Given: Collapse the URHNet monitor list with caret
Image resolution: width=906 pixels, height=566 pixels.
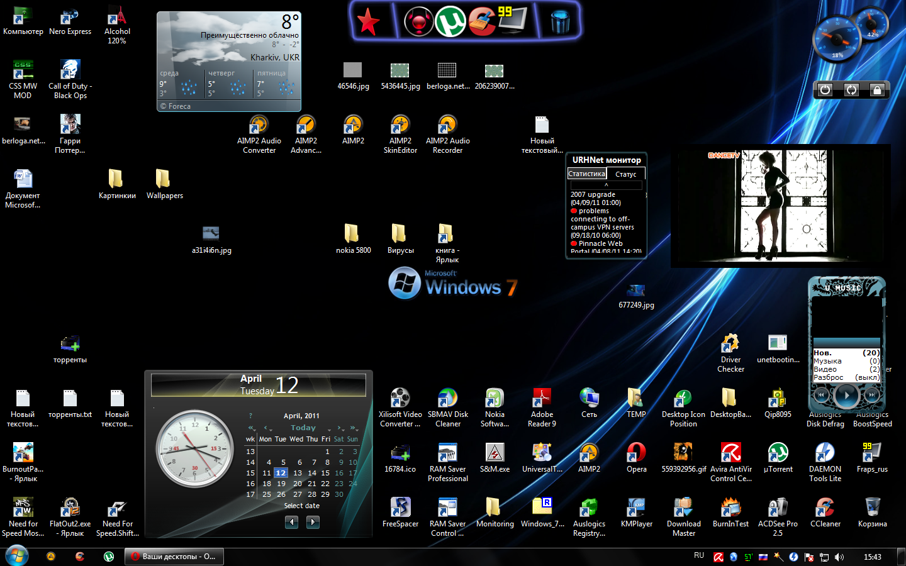Looking at the screenshot, I should tap(606, 186).
